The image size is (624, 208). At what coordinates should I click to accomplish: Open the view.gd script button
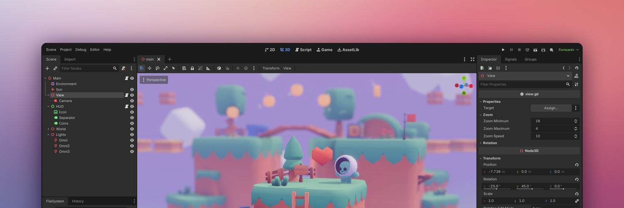click(529, 94)
